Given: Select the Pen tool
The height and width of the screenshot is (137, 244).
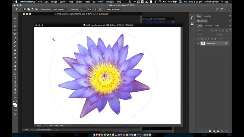Looking at the screenshot, I should point(15,74).
